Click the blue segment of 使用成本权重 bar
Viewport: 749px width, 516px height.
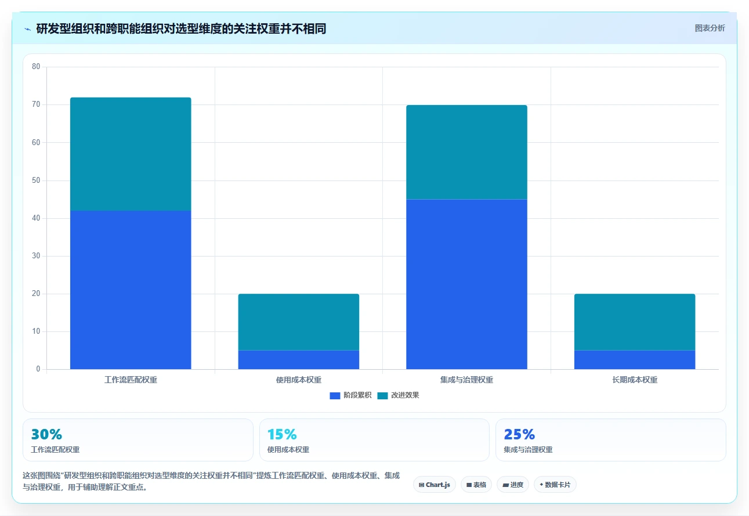[299, 360]
